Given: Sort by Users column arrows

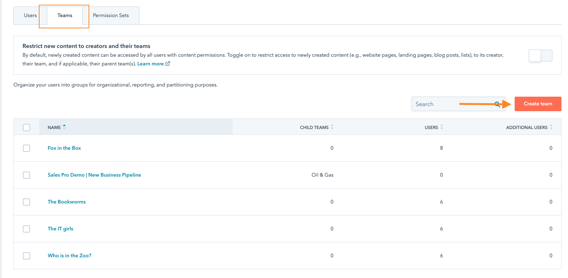Looking at the screenshot, I should pyautogui.click(x=442, y=127).
